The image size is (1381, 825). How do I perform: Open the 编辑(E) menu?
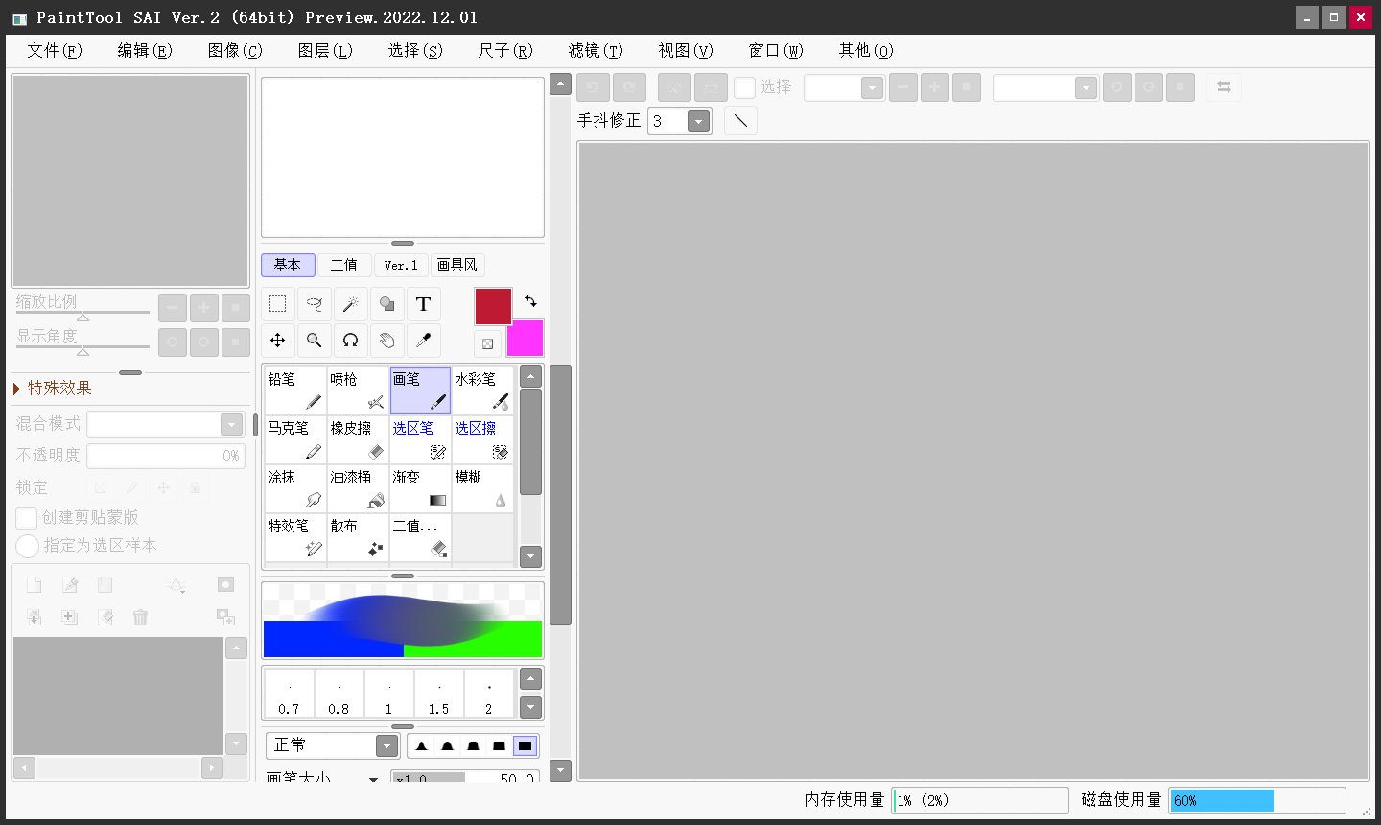[x=145, y=50]
